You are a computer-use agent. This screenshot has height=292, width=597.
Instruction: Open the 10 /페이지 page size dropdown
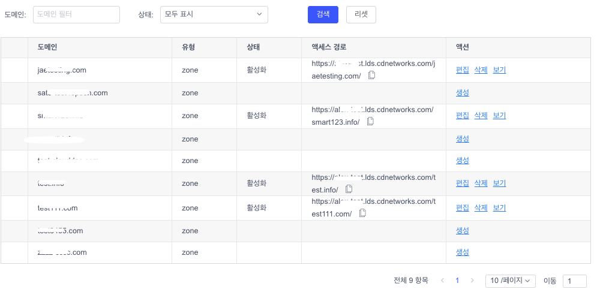point(511,281)
